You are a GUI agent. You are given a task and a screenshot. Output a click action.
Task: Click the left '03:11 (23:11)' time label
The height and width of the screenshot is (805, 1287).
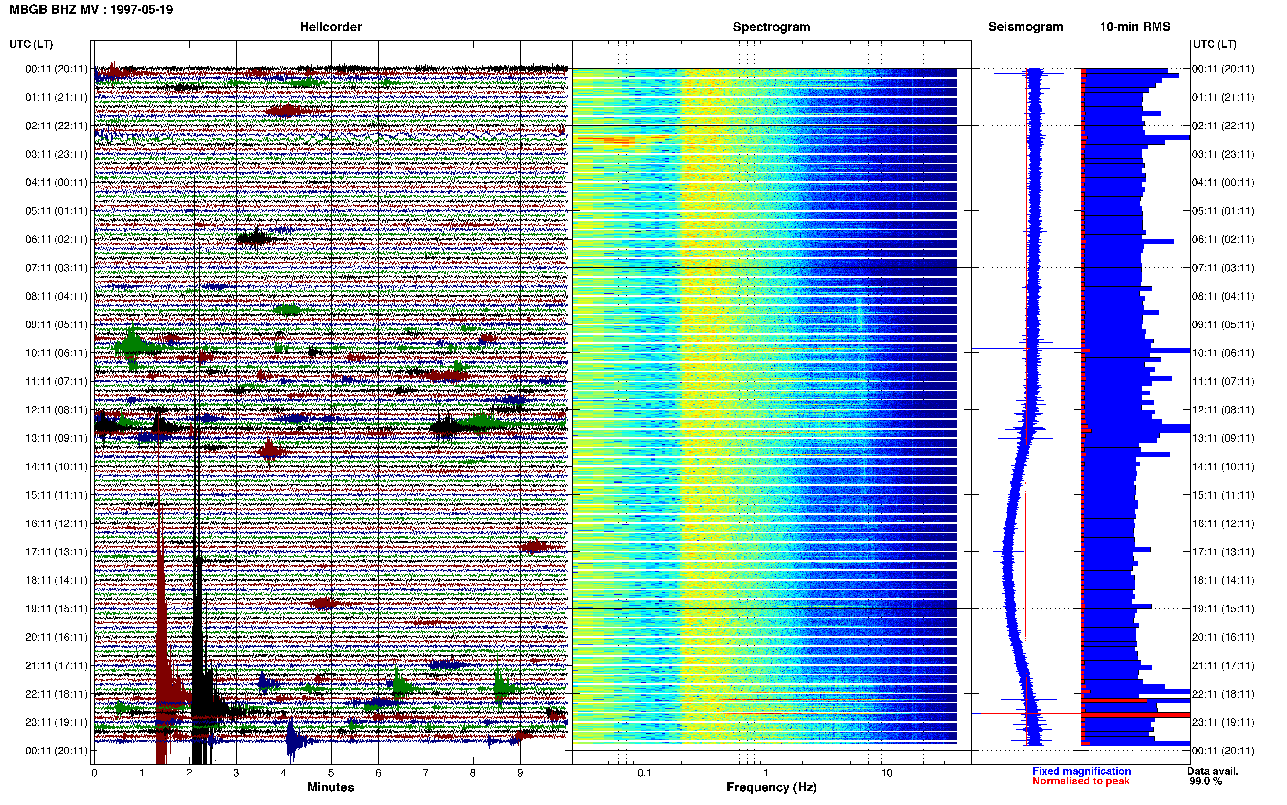coord(56,154)
